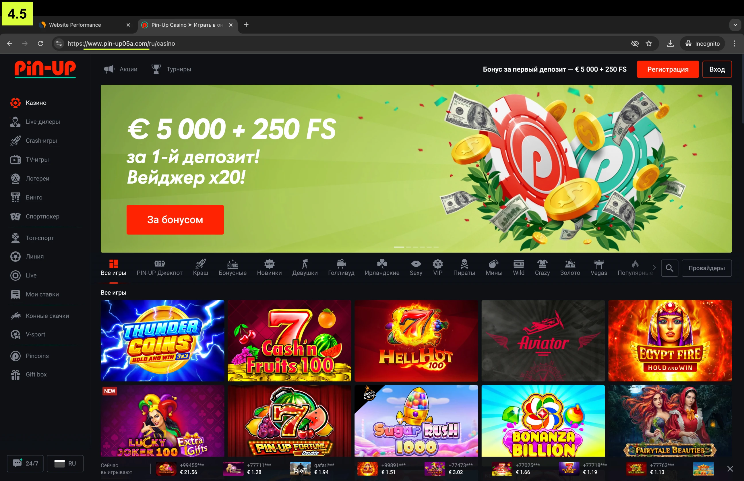The width and height of the screenshot is (744, 481).
Task: Expand game categories with the right chevron
Action: tap(654, 268)
